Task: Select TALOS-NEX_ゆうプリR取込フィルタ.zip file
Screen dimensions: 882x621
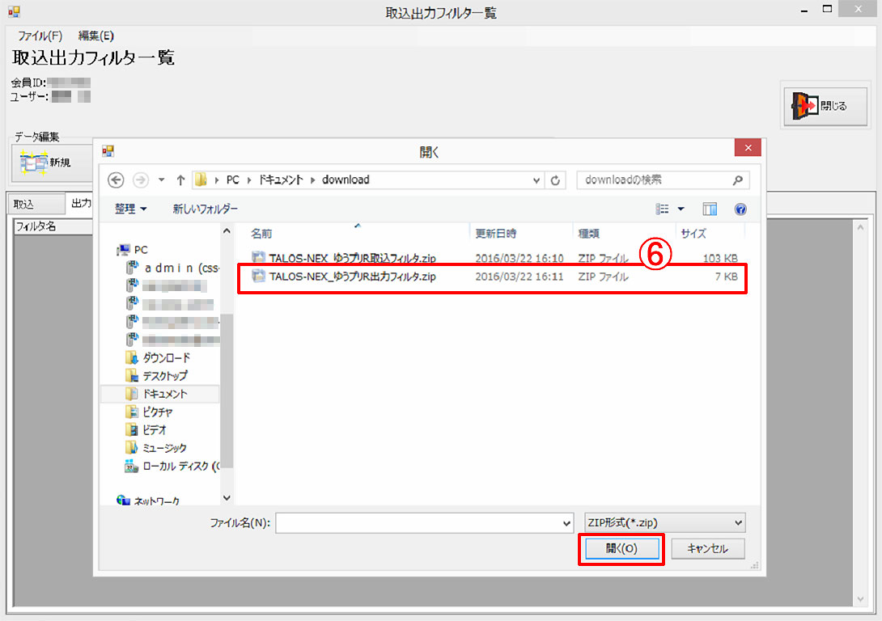Action: click(x=492, y=258)
